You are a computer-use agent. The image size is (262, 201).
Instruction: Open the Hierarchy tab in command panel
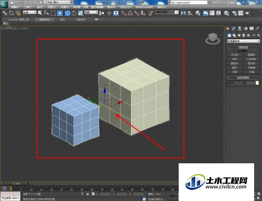tap(239, 29)
